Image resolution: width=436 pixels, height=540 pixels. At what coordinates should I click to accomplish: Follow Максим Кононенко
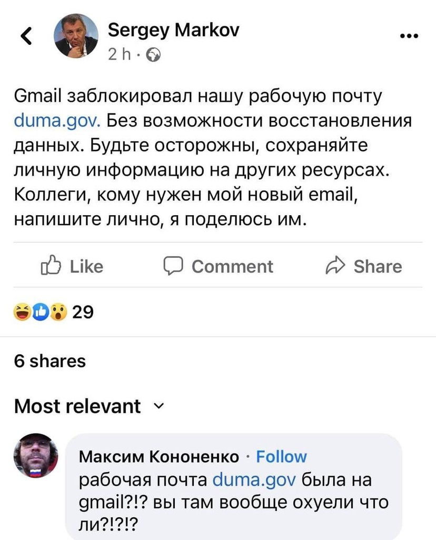click(283, 457)
